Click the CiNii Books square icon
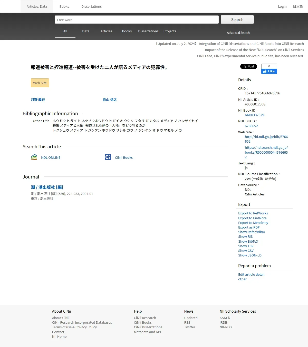The image size is (308, 347). [108, 157]
